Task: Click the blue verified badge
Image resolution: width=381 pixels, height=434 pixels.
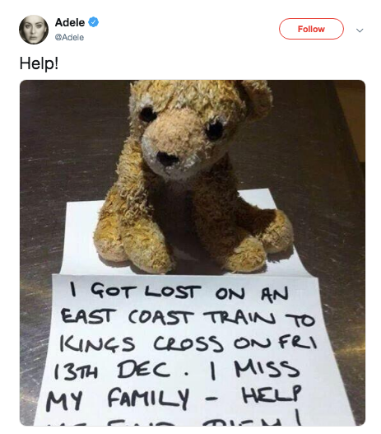Action: [93, 22]
